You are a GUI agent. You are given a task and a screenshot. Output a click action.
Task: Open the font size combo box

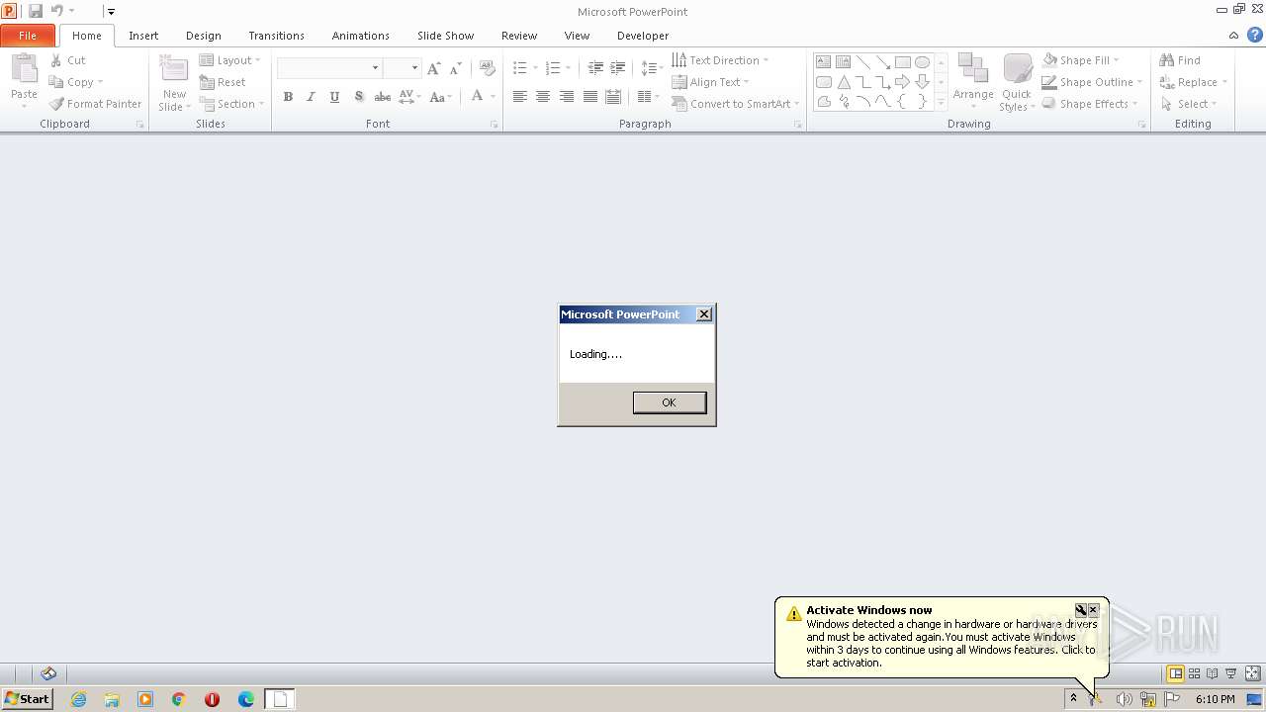click(403, 67)
